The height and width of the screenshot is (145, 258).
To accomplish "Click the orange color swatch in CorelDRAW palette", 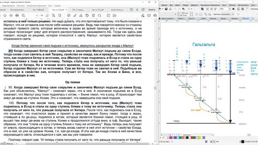I will pos(183,138).
